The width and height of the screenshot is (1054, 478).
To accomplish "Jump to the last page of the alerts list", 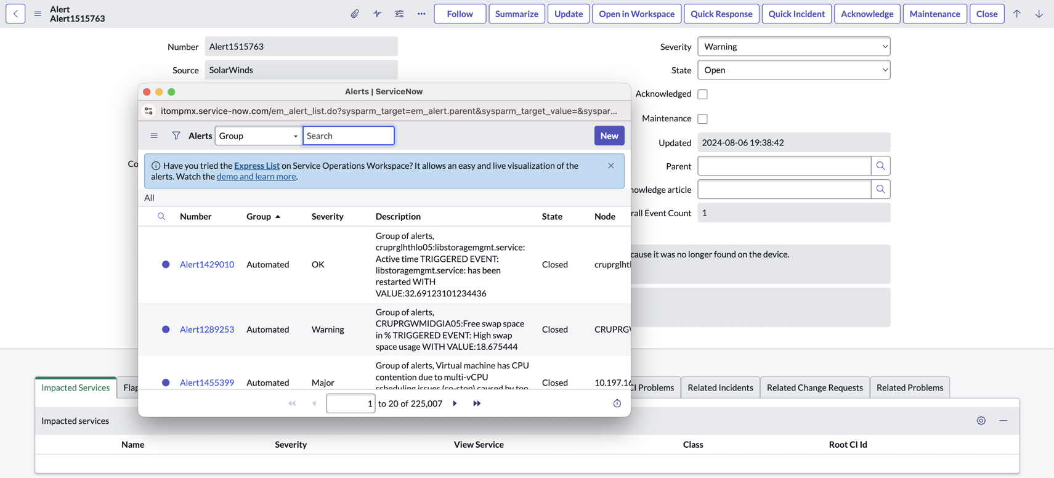I will click(477, 403).
